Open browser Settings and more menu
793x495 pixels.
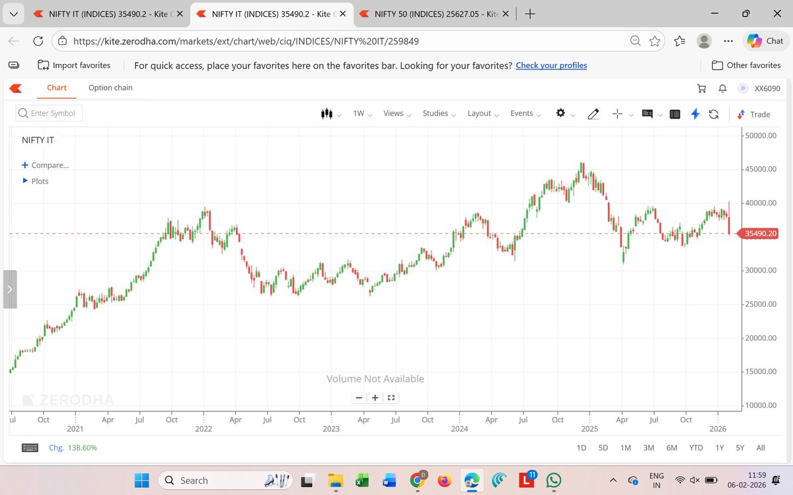pos(728,41)
